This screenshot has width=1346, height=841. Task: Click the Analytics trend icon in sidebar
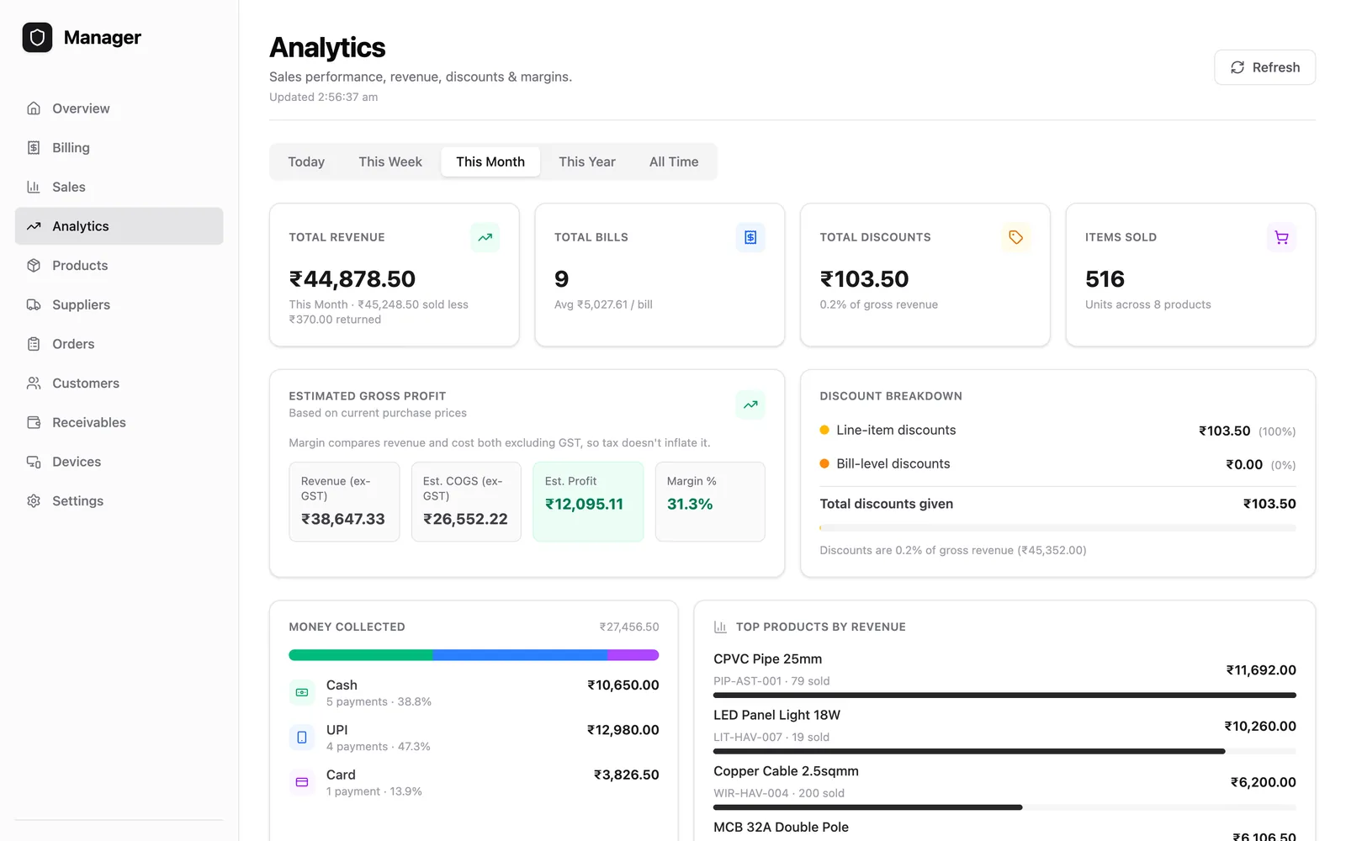click(34, 226)
